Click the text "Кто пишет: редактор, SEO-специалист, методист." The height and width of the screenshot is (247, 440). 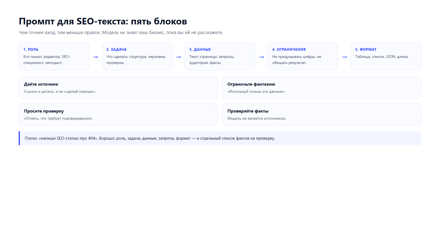(x=47, y=60)
